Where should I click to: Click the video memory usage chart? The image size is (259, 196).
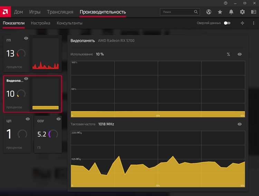coord(158,89)
